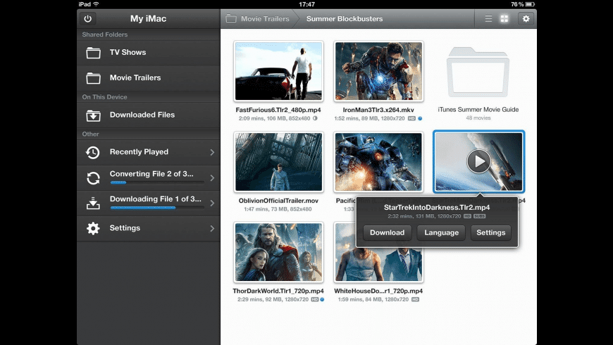Select Summer Blockbusters breadcrumb

(x=345, y=19)
